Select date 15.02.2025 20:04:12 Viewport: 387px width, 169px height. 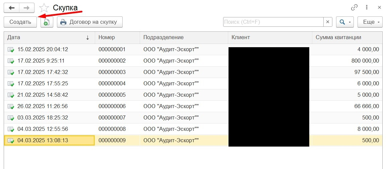click(x=43, y=50)
